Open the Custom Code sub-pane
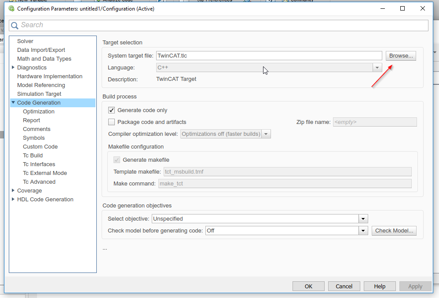This screenshot has height=298, width=439. (x=40, y=147)
